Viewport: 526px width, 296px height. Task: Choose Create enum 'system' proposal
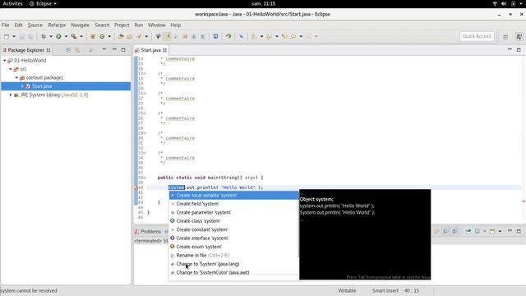coord(233,247)
